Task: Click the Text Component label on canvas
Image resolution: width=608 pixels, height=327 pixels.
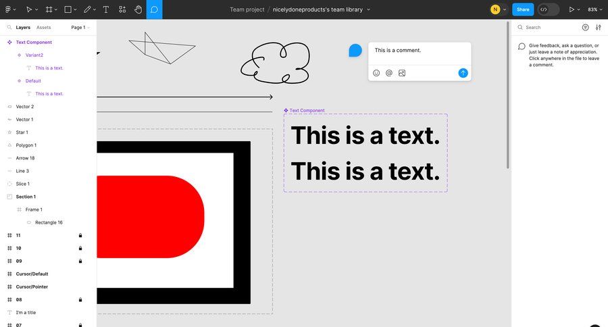Action: point(307,111)
